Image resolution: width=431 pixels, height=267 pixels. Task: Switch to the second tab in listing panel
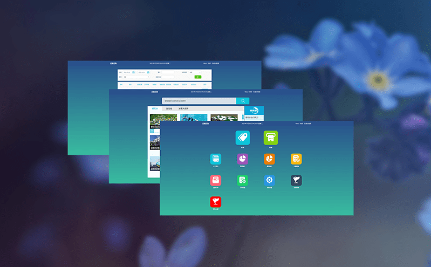169,108
